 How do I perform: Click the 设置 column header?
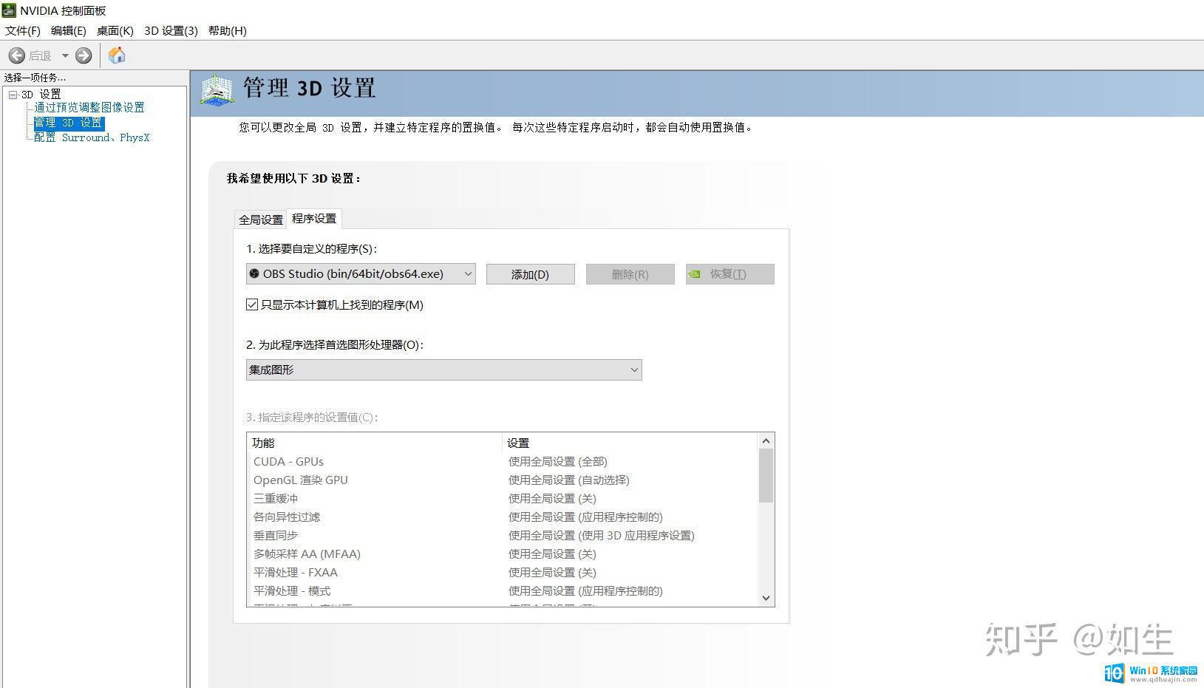pyautogui.click(x=630, y=443)
